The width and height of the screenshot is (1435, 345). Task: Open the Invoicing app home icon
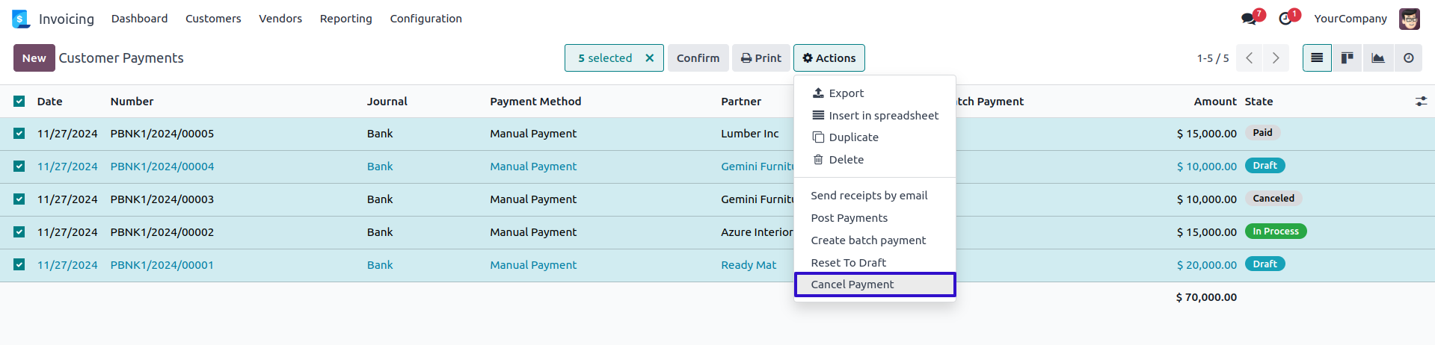click(x=20, y=19)
